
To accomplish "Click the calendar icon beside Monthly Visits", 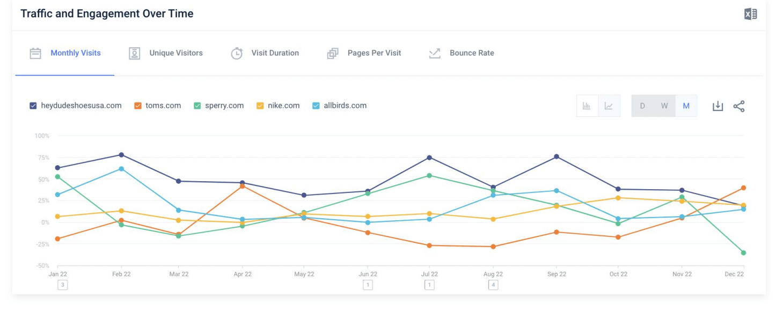I will [x=34, y=53].
